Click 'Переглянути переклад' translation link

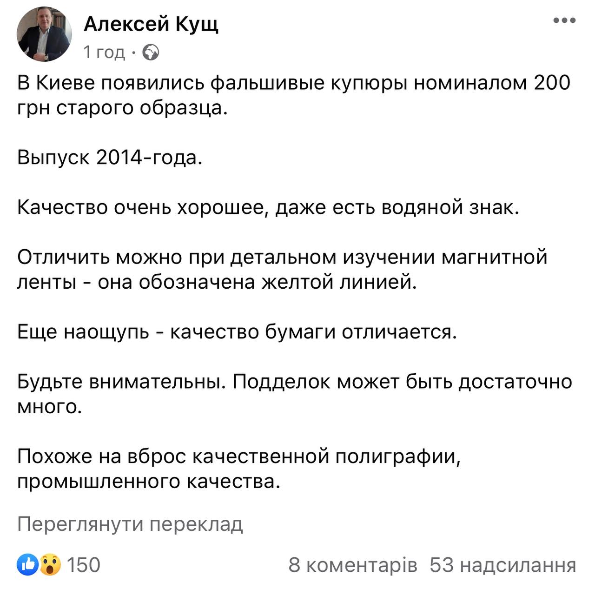130,524
